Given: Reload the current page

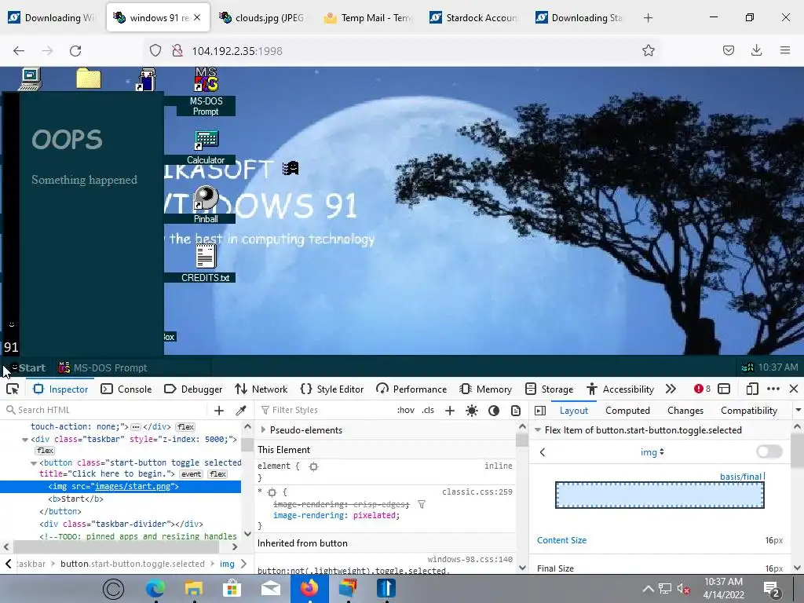Looking at the screenshot, I should click(75, 51).
